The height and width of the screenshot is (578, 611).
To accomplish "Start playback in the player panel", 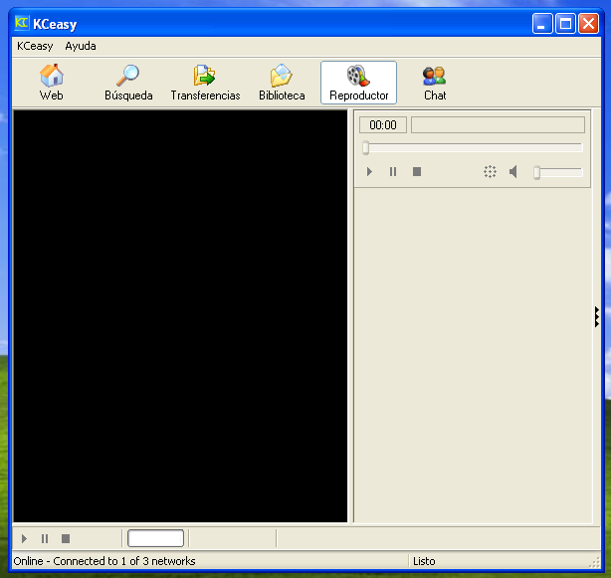I will tap(369, 172).
